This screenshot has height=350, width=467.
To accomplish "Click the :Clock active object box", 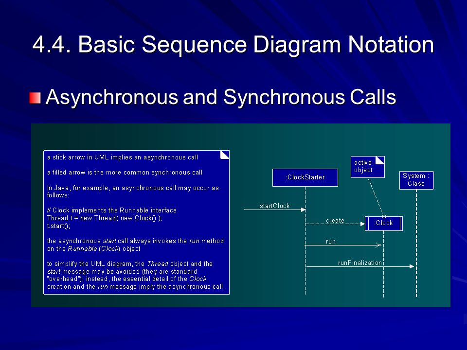I will click(x=384, y=224).
